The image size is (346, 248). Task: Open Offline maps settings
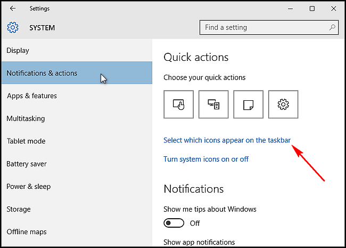pyautogui.click(x=77, y=231)
